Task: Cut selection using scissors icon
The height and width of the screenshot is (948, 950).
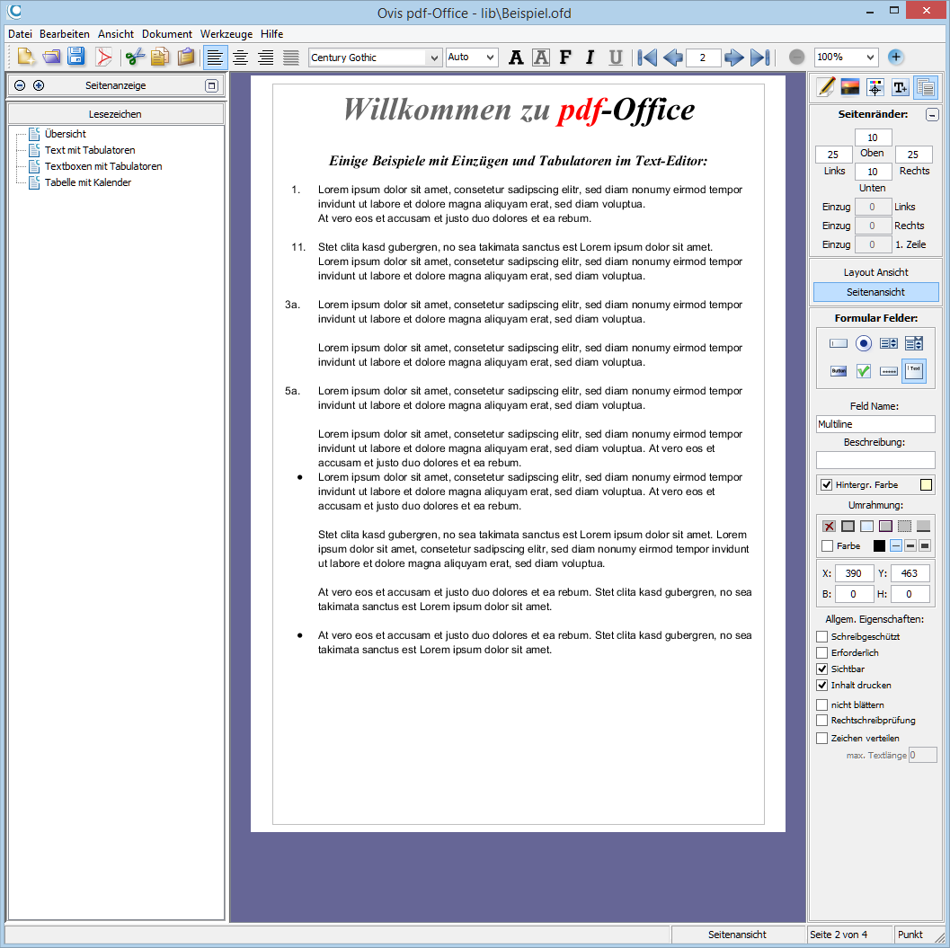Action: tap(135, 57)
